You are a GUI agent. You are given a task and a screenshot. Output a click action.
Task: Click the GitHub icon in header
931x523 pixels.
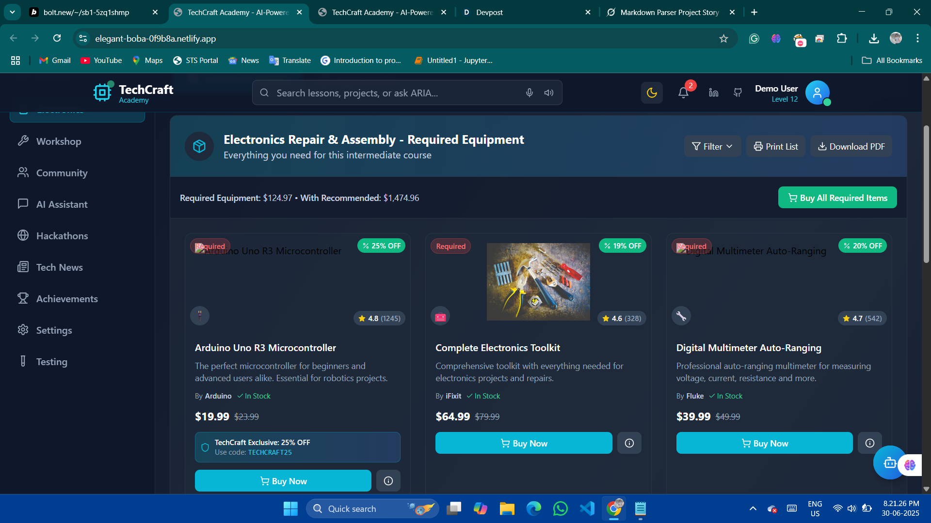pos(738,92)
